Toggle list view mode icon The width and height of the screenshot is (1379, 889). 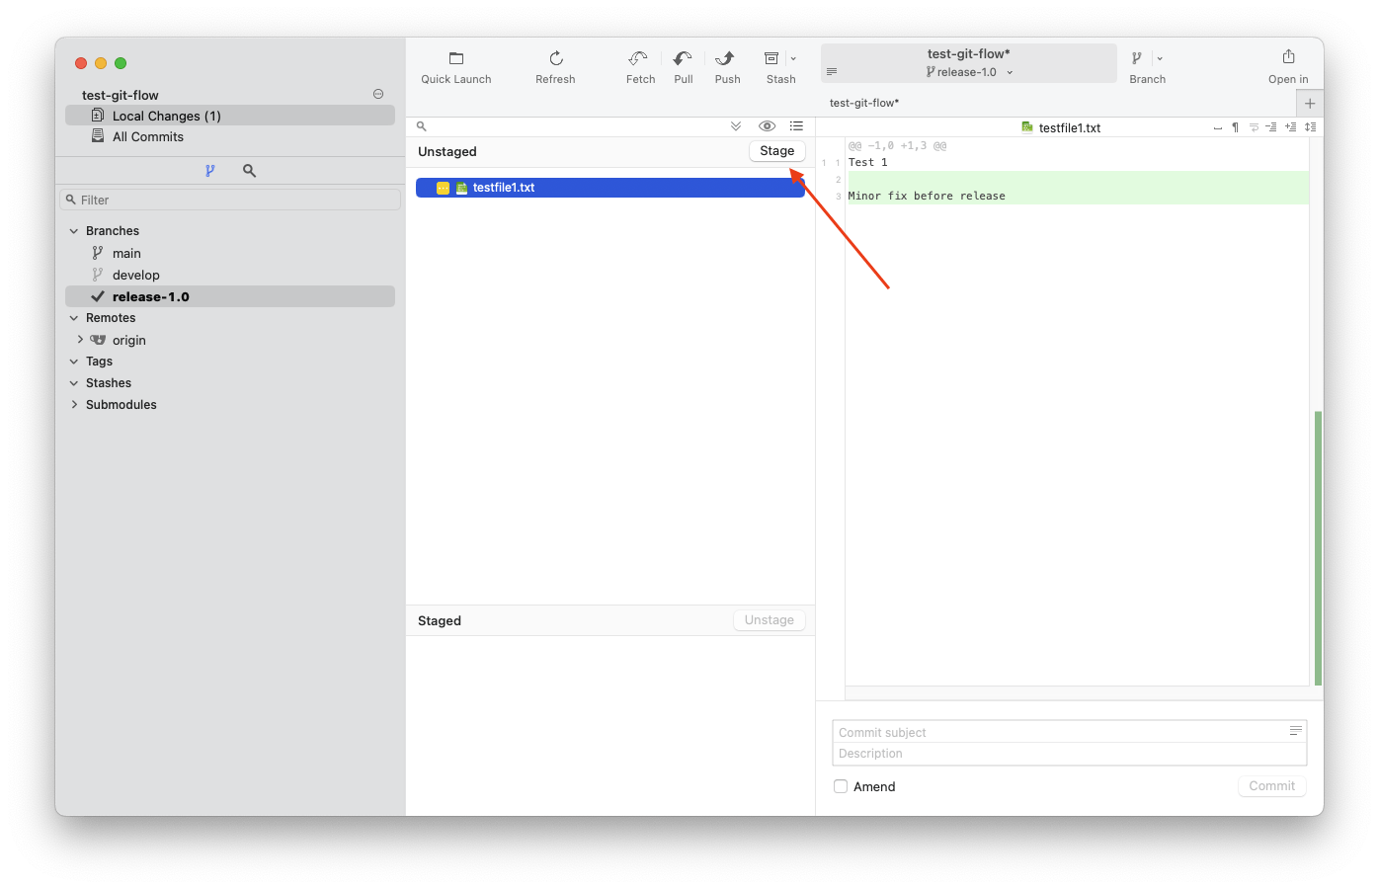(x=796, y=126)
